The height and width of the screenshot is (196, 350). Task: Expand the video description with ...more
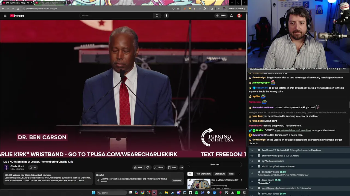81,180
